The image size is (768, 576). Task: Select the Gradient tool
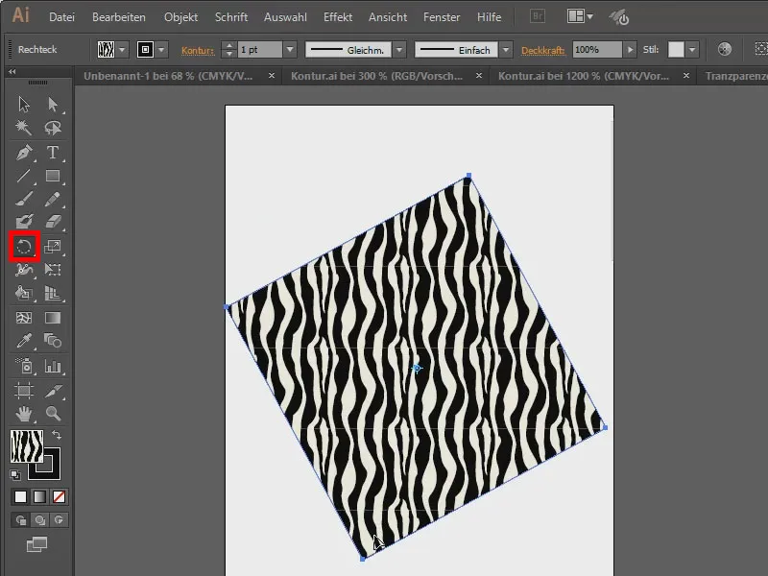tap(53, 318)
